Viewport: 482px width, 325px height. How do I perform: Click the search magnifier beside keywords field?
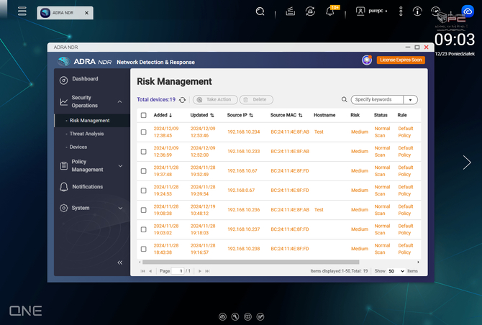pos(345,99)
